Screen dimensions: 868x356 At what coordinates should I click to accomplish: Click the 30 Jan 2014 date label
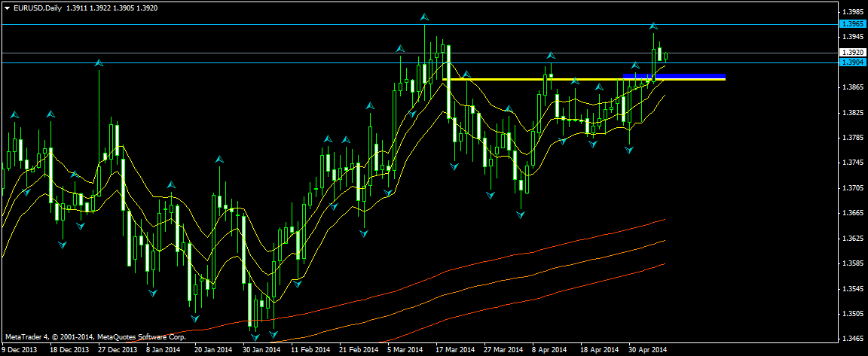point(261,350)
